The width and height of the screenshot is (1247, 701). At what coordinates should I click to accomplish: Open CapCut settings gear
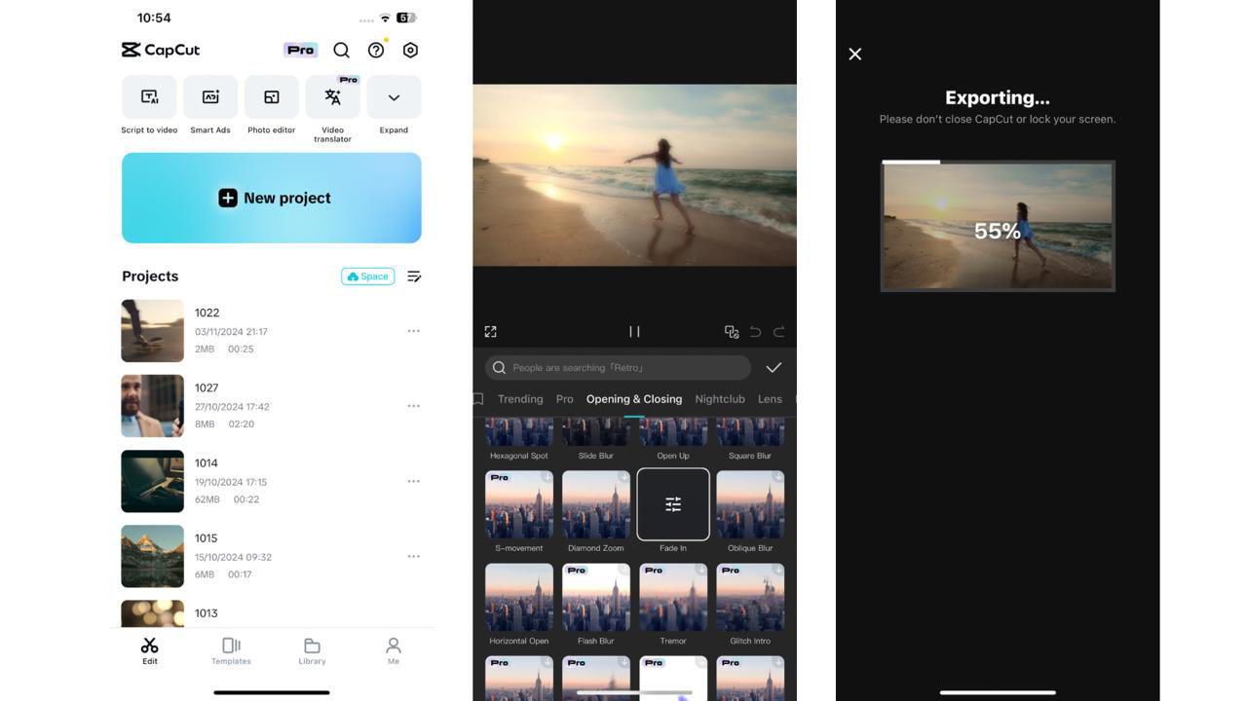coord(409,50)
